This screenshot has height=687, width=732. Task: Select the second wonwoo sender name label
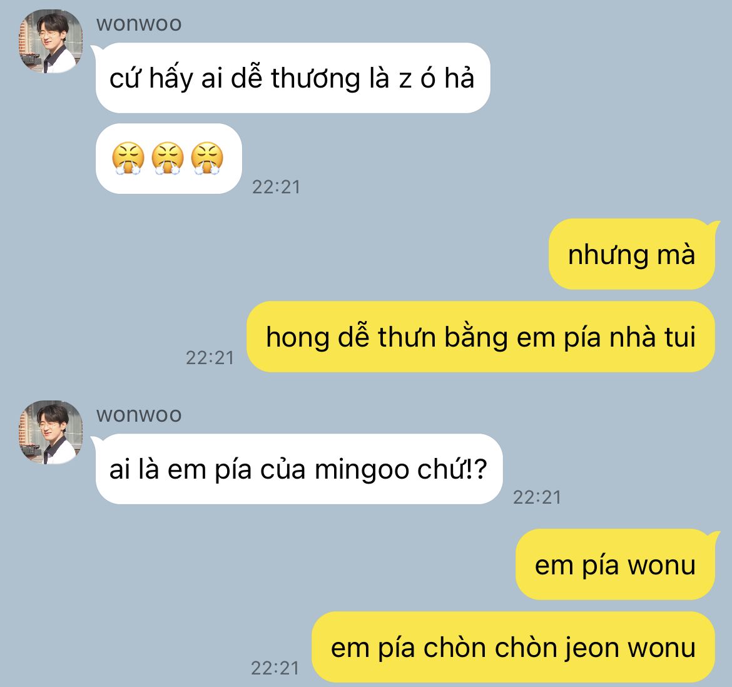coord(139,415)
